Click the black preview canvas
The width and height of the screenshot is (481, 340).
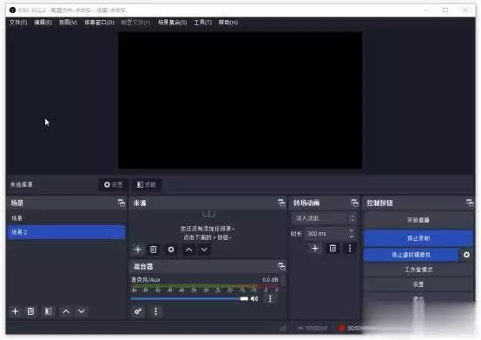click(x=240, y=100)
